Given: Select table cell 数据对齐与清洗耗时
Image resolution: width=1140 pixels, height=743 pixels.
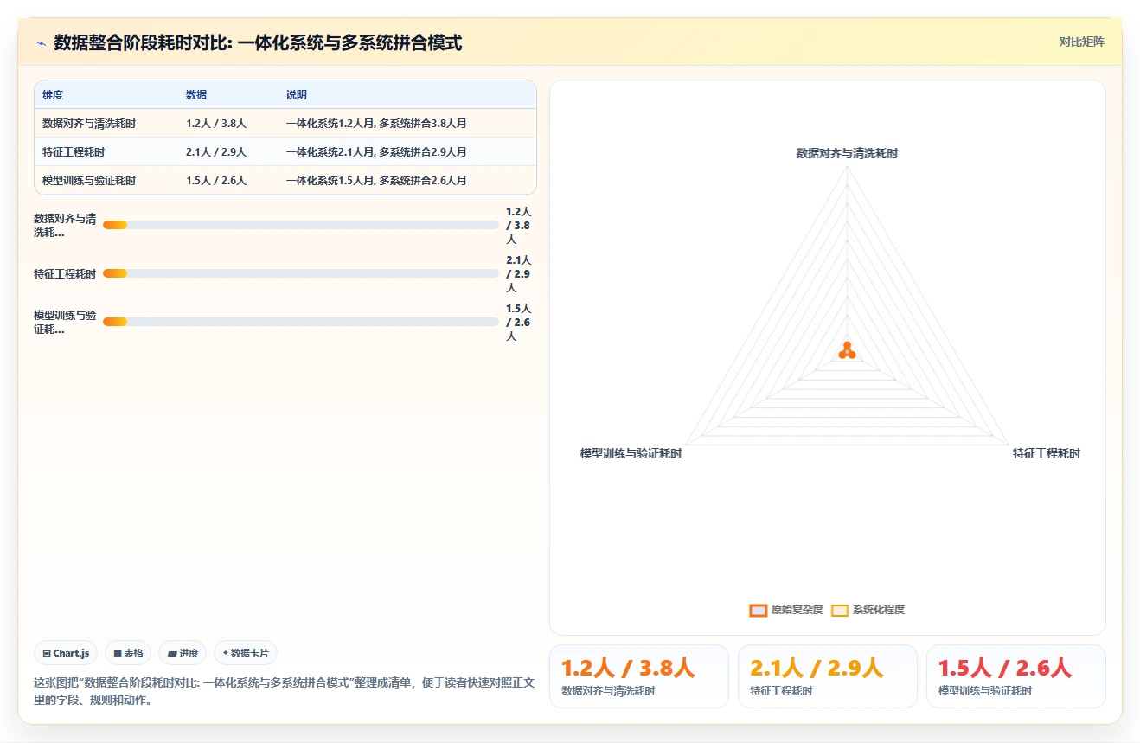Looking at the screenshot, I should [89, 124].
